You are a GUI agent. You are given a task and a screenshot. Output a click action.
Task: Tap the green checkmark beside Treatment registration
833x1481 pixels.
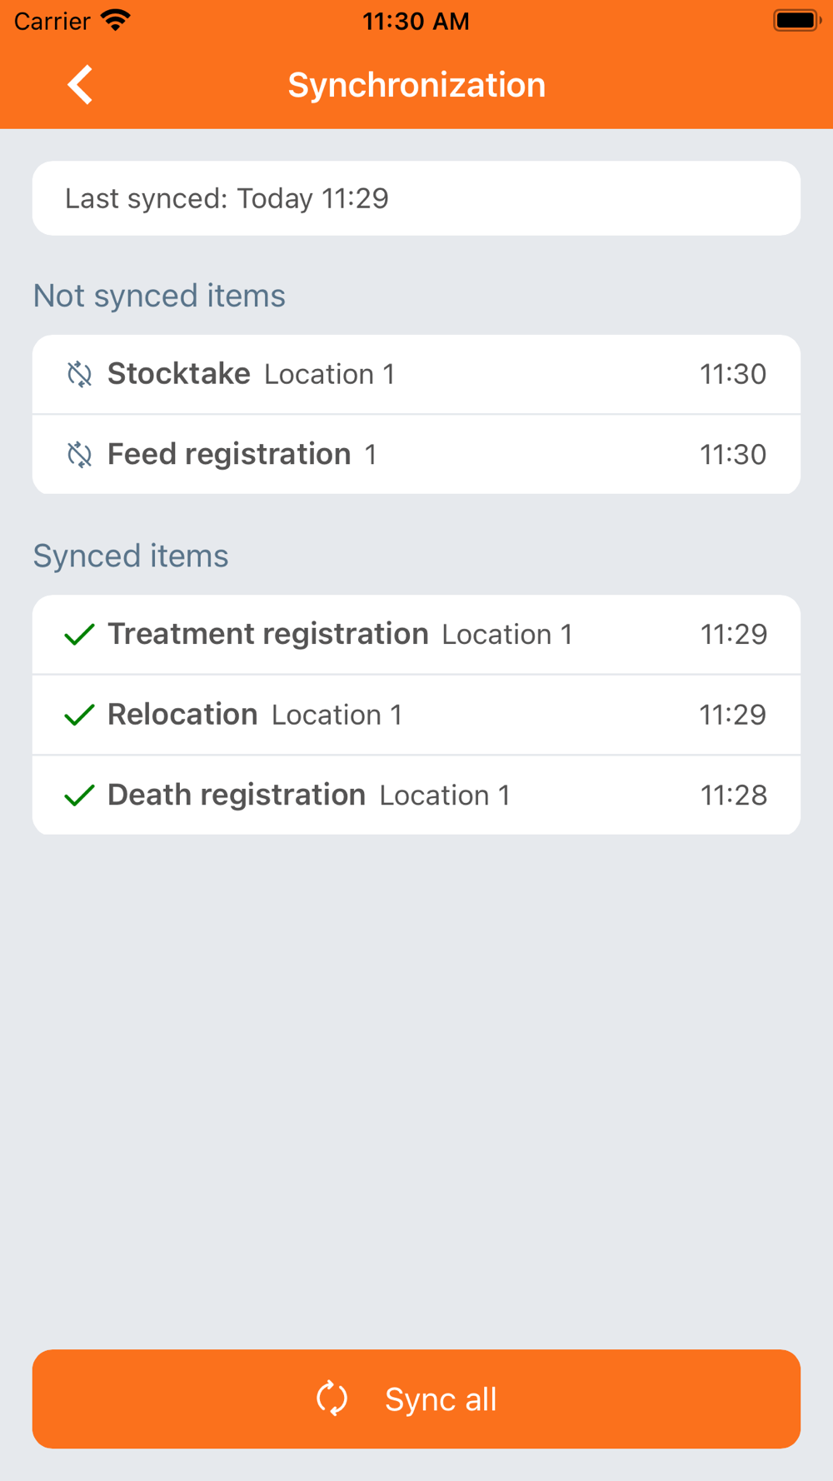point(79,635)
